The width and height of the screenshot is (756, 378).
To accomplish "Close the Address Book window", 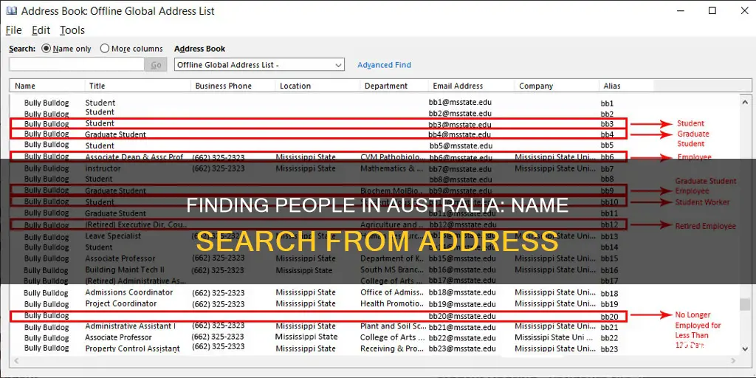I will pos(744,10).
